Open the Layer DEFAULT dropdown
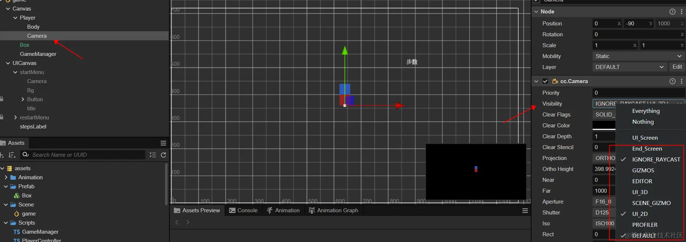Image resolution: width=686 pixels, height=242 pixels. [630, 67]
